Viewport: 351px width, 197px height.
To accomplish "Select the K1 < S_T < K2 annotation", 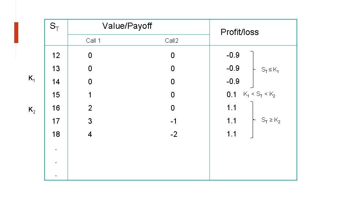I will pyautogui.click(x=259, y=94).
